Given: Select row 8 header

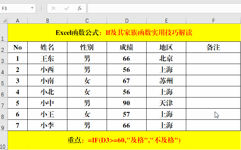Looking at the screenshot, I should click(x=4, y=114).
